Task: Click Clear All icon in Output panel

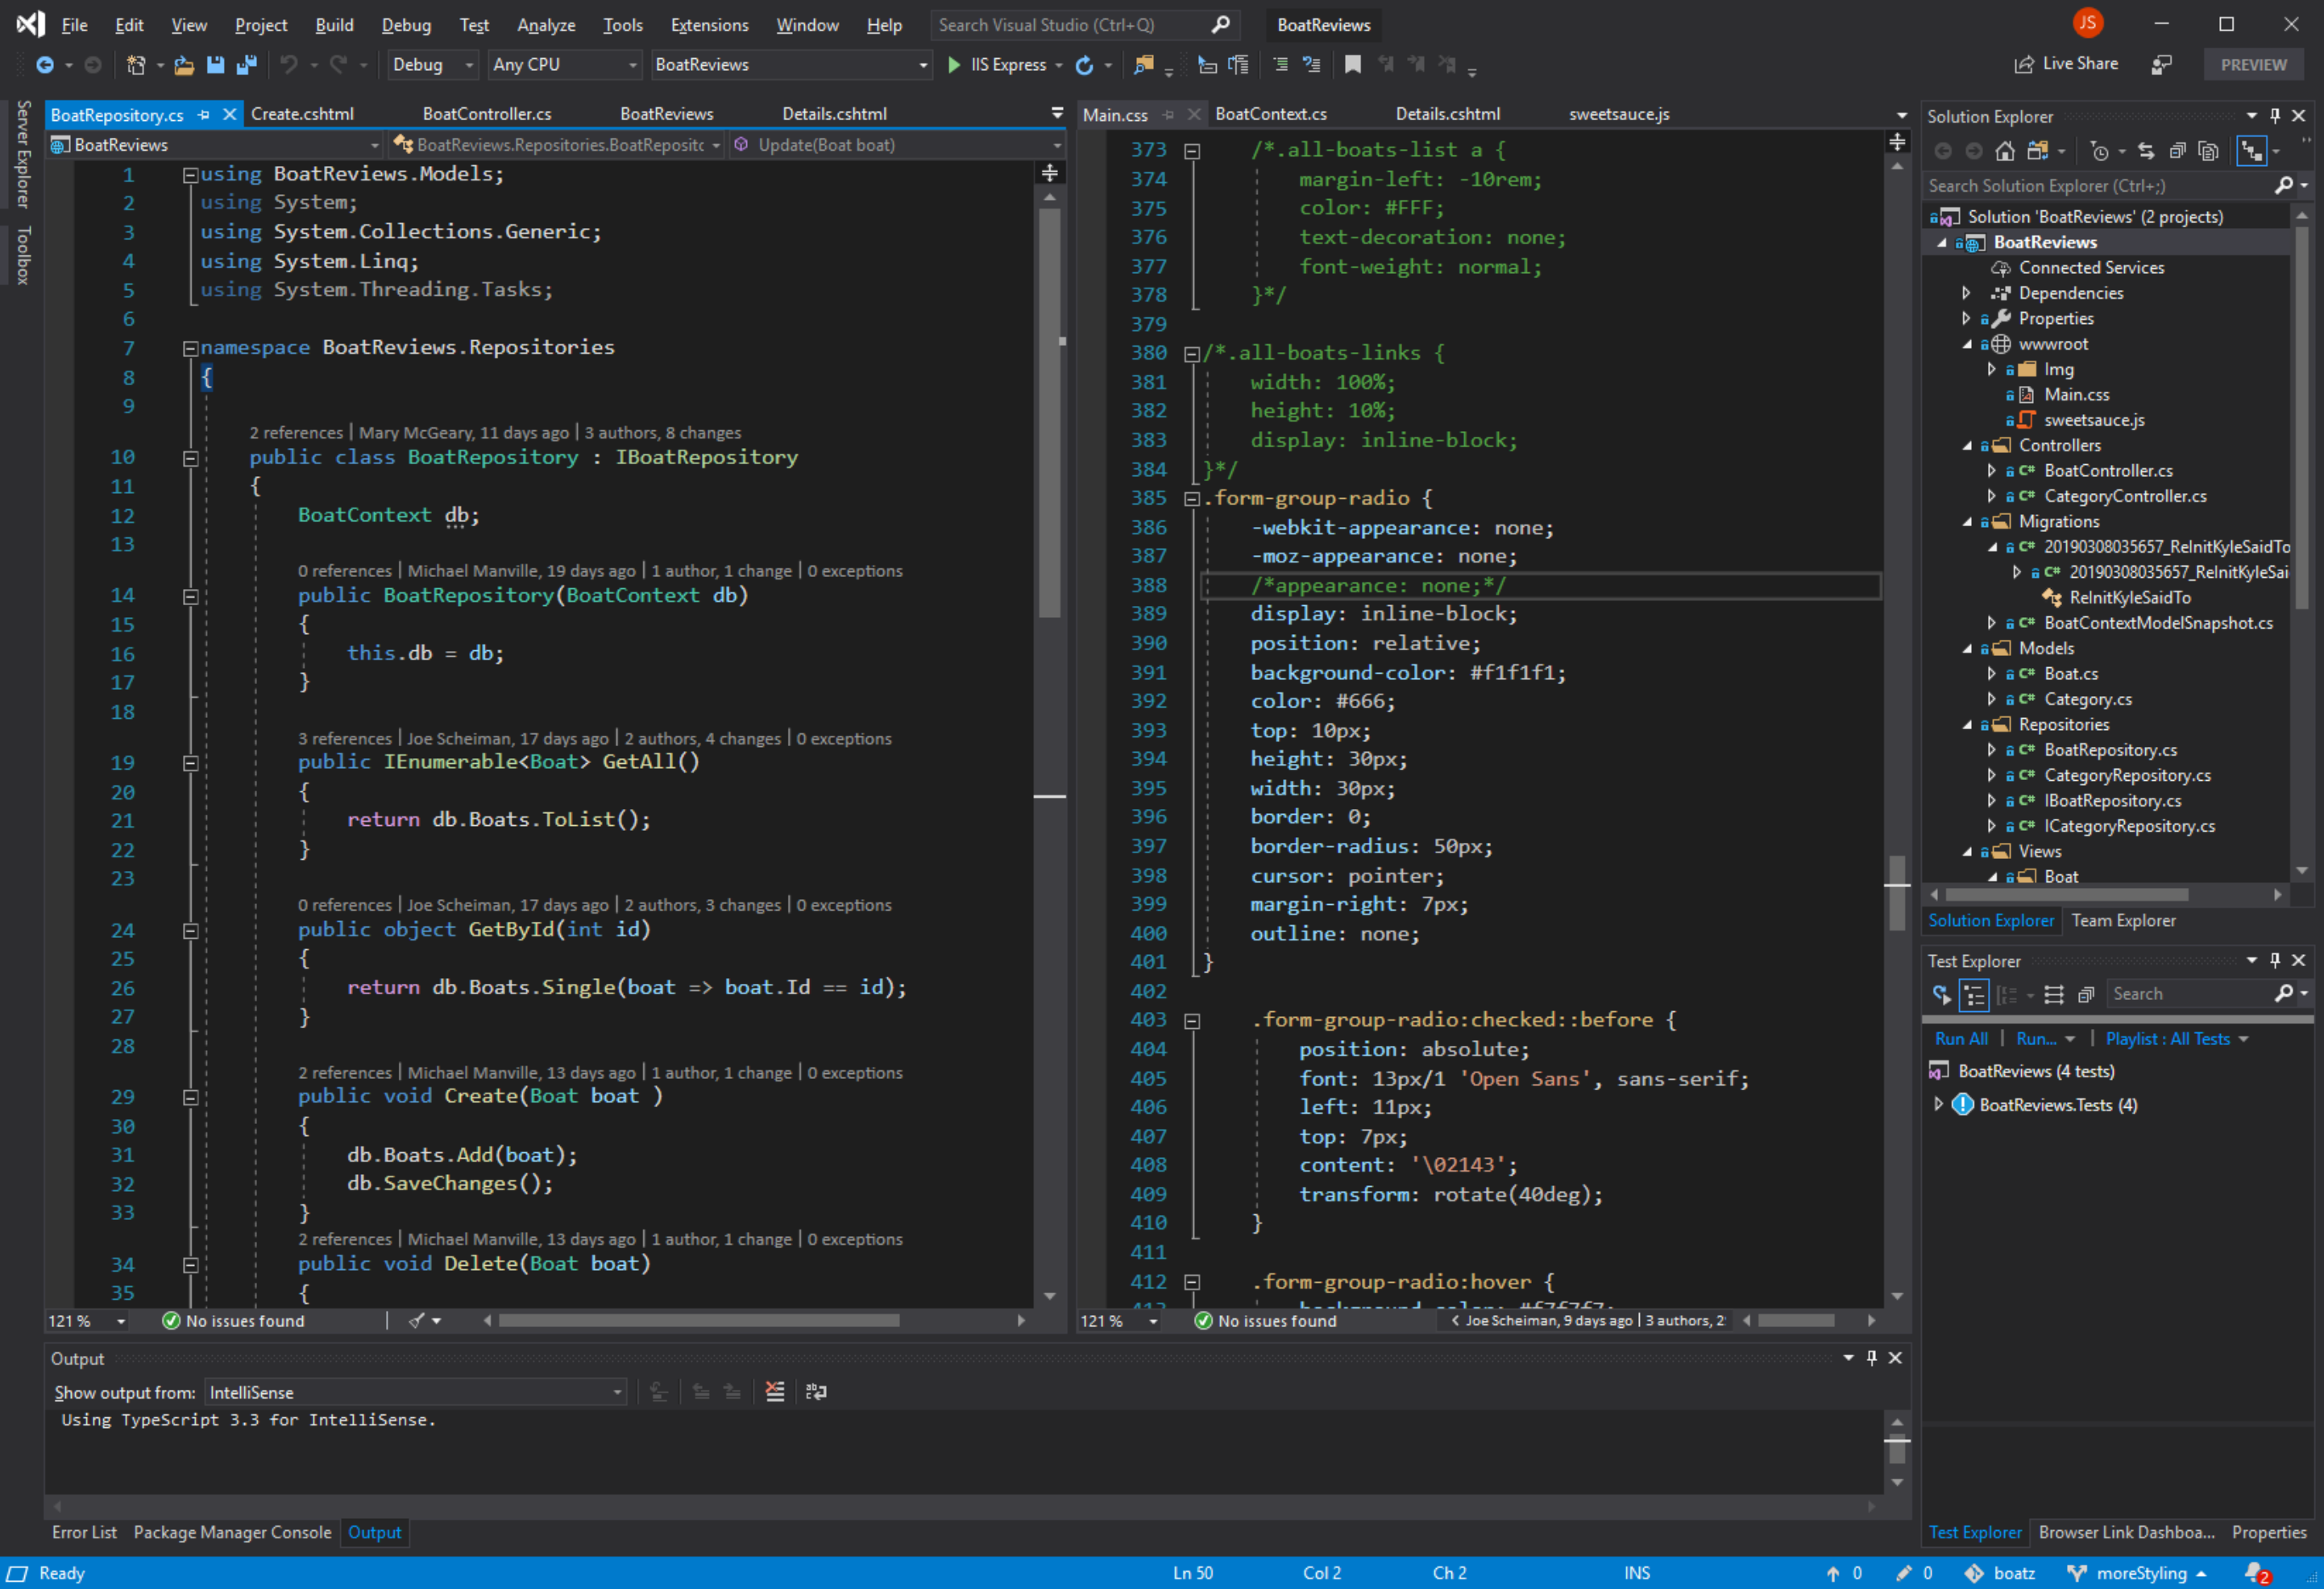Action: tap(775, 1392)
